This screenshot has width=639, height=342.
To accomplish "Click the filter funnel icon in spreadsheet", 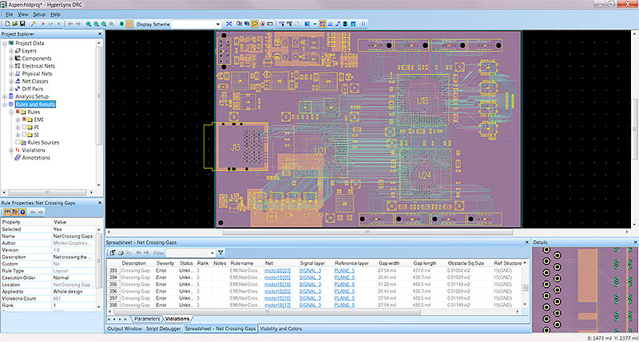I will click(220, 253).
